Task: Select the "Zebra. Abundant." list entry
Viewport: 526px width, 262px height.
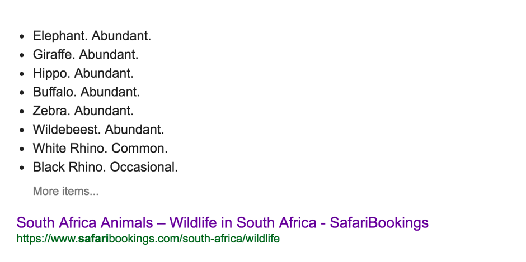Action: [x=83, y=111]
